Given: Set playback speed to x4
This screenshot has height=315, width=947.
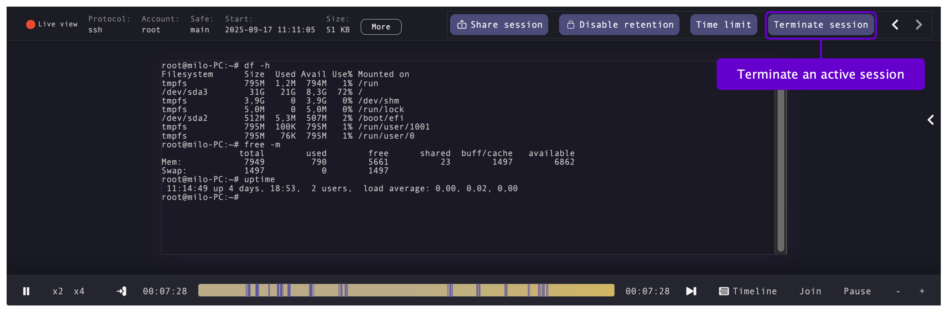Looking at the screenshot, I should pos(79,291).
